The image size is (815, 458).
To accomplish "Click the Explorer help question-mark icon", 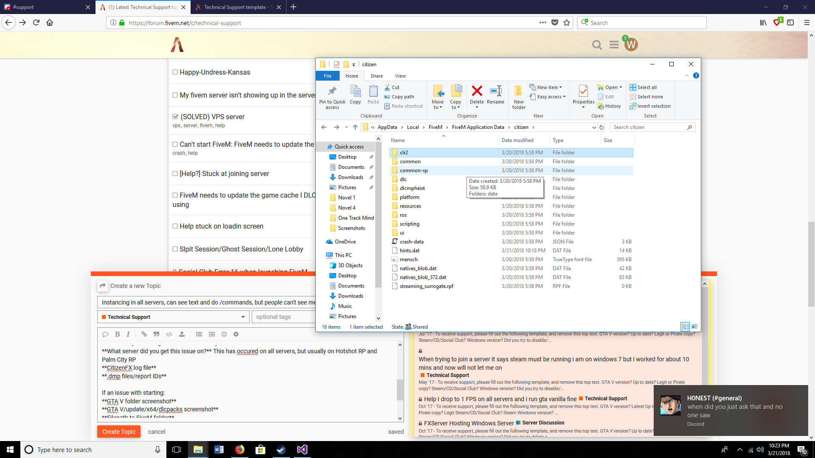I will click(x=696, y=75).
